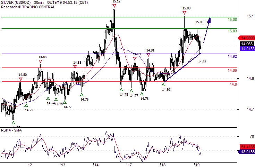Select the green triangle above the 14.71 low

point(26,105)
